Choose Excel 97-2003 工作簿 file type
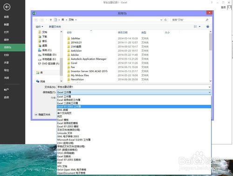The image size is (233, 176). [x=134, y=107]
